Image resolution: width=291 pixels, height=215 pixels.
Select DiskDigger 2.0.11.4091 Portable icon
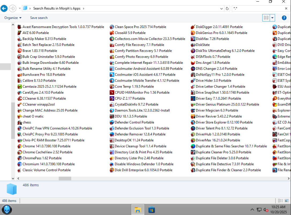[x=193, y=27]
